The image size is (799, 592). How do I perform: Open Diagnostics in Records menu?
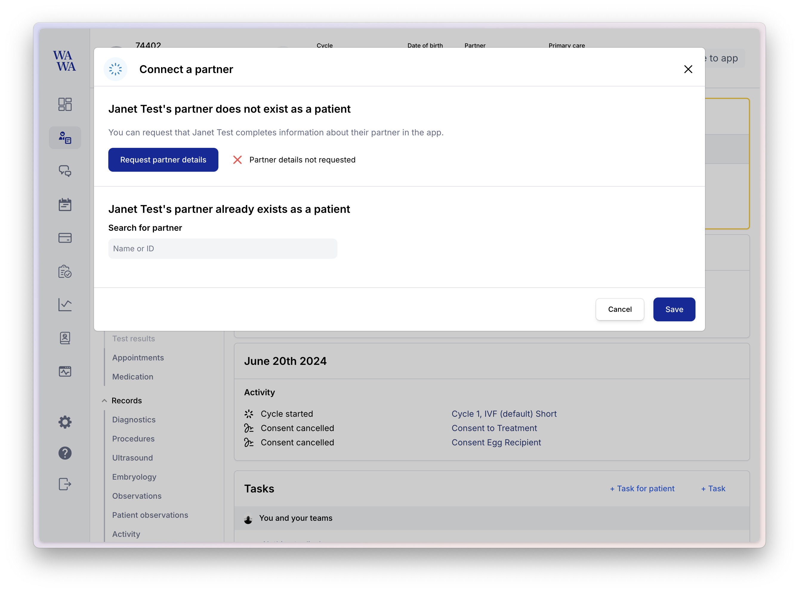(134, 420)
